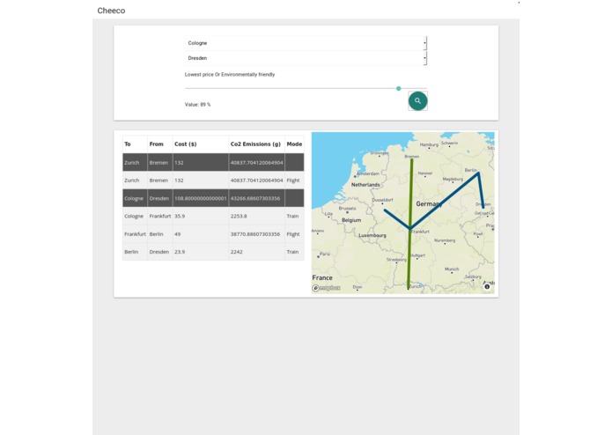Click the Cologne to Frankfurt train row
The height and width of the screenshot is (435, 612).
tap(213, 216)
